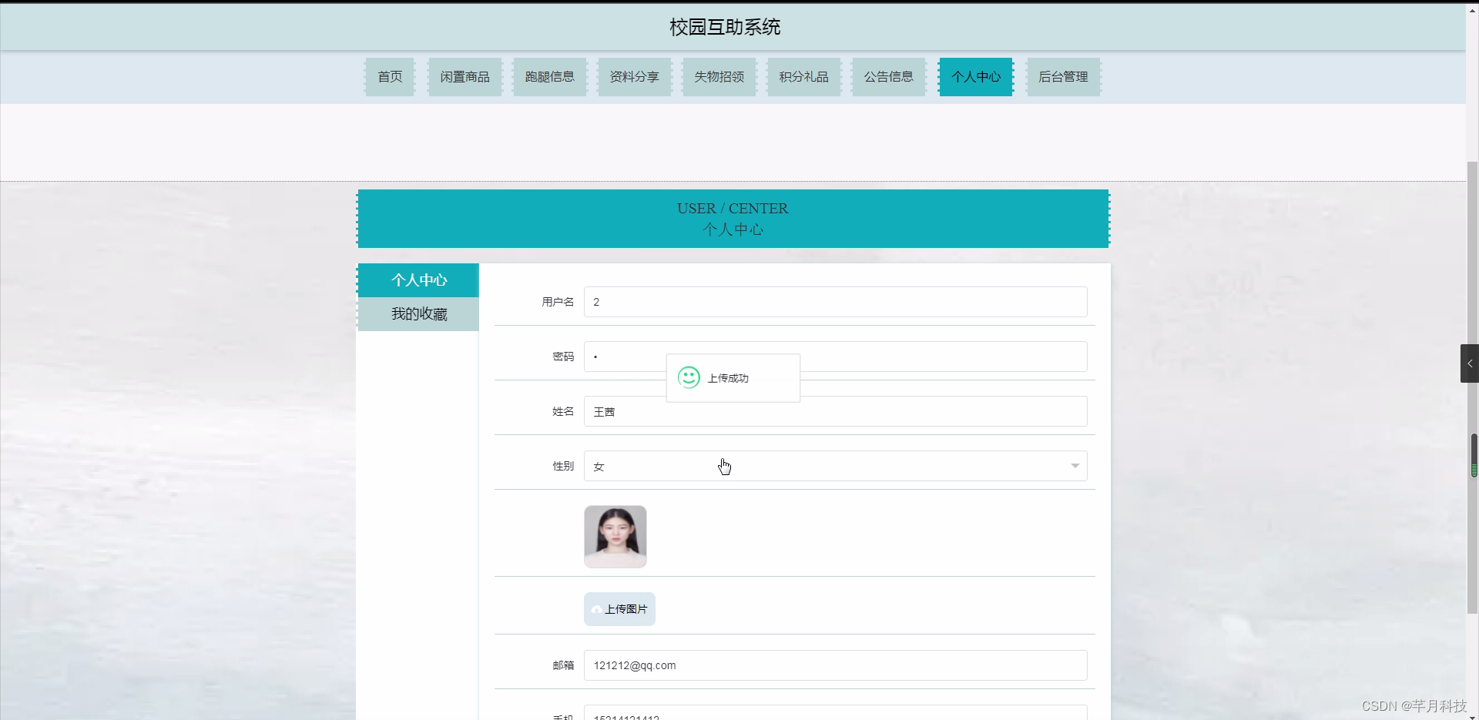Click the user avatar photo thumbnail
The height and width of the screenshot is (720, 1479).
coord(615,536)
